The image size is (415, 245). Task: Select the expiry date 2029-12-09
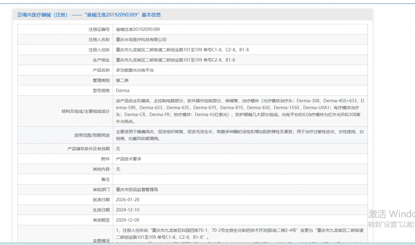coord(128,220)
